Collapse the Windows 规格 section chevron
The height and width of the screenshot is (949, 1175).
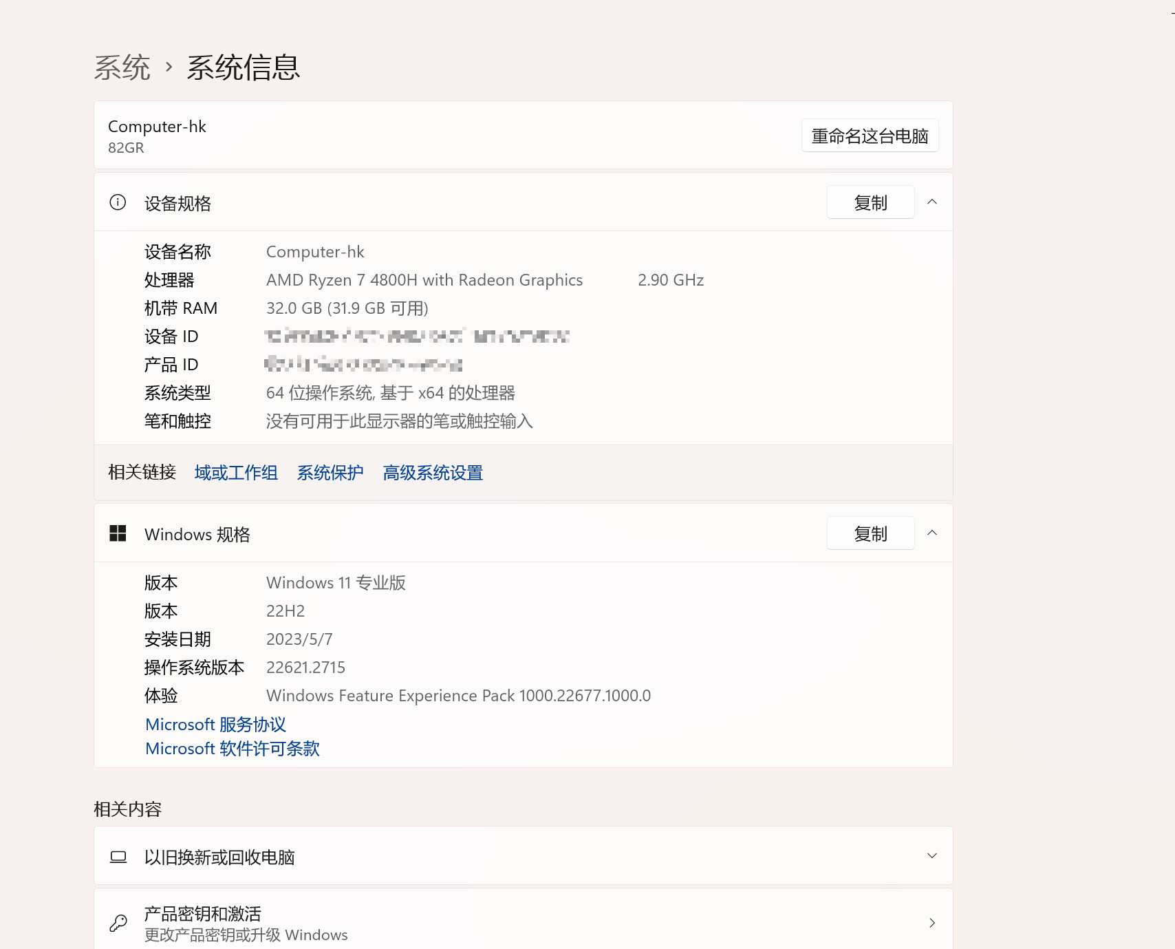coord(932,533)
